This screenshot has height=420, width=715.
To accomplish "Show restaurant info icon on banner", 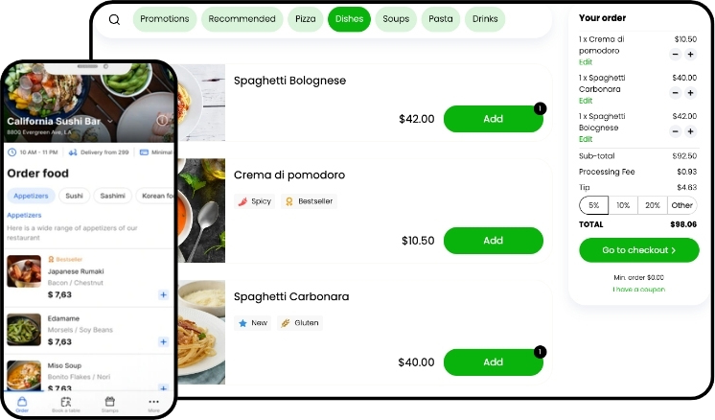I will pos(162,121).
